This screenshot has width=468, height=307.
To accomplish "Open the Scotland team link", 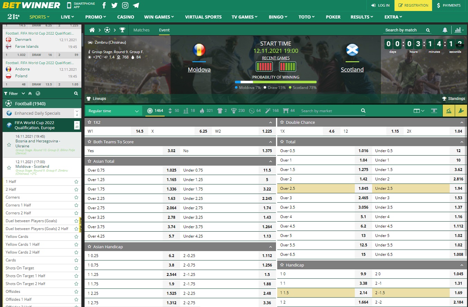I will [x=352, y=69].
